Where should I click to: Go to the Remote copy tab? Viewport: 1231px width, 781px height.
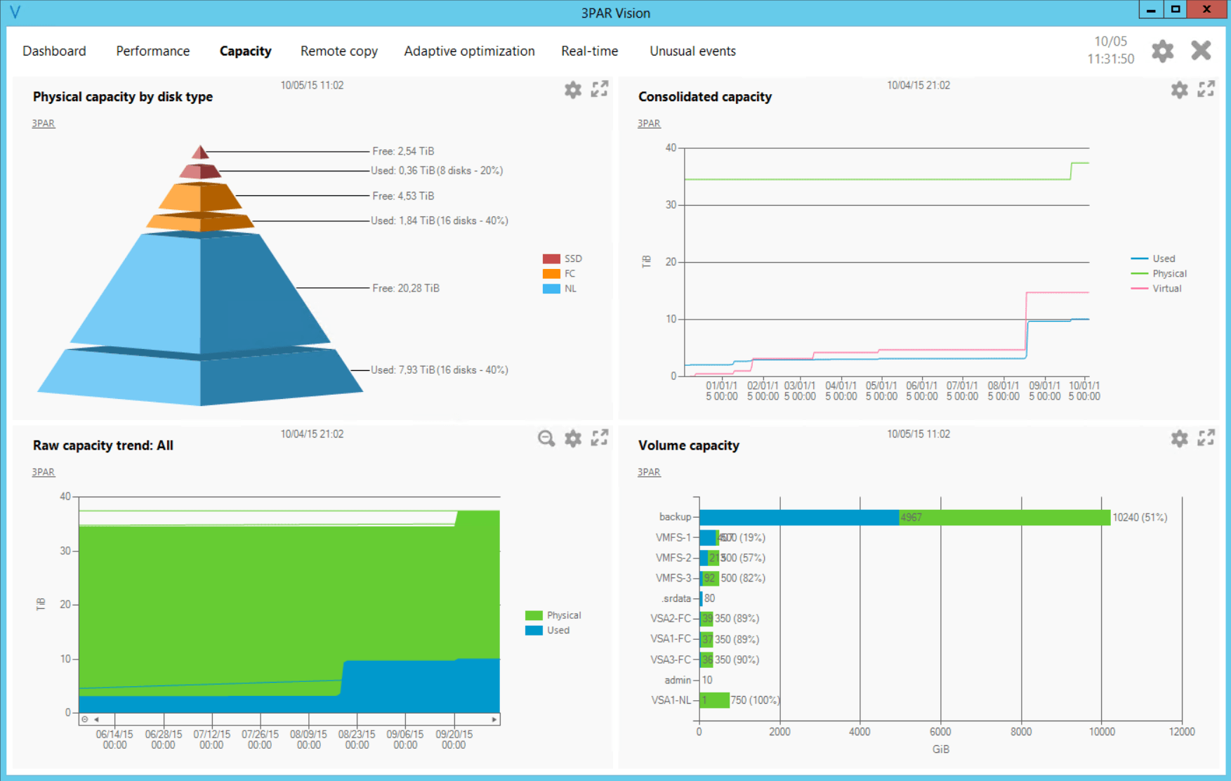[339, 51]
